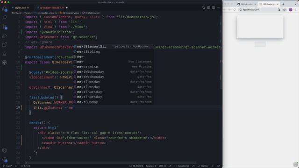Screen dimensions: 299x168
Task: Click the notifications bell in status bar
Action: click(219, 166)
